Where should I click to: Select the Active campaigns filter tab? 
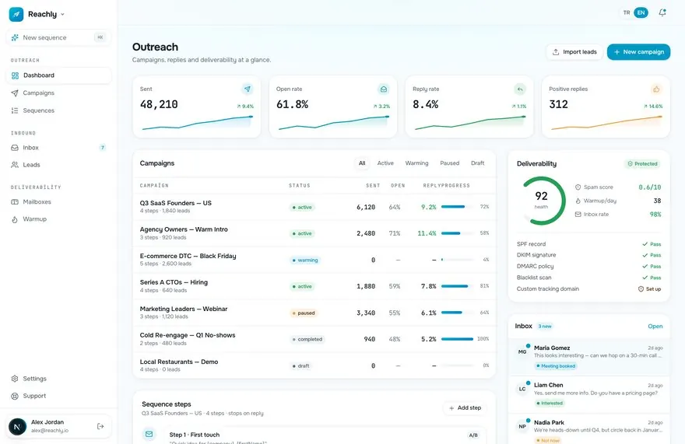(385, 163)
